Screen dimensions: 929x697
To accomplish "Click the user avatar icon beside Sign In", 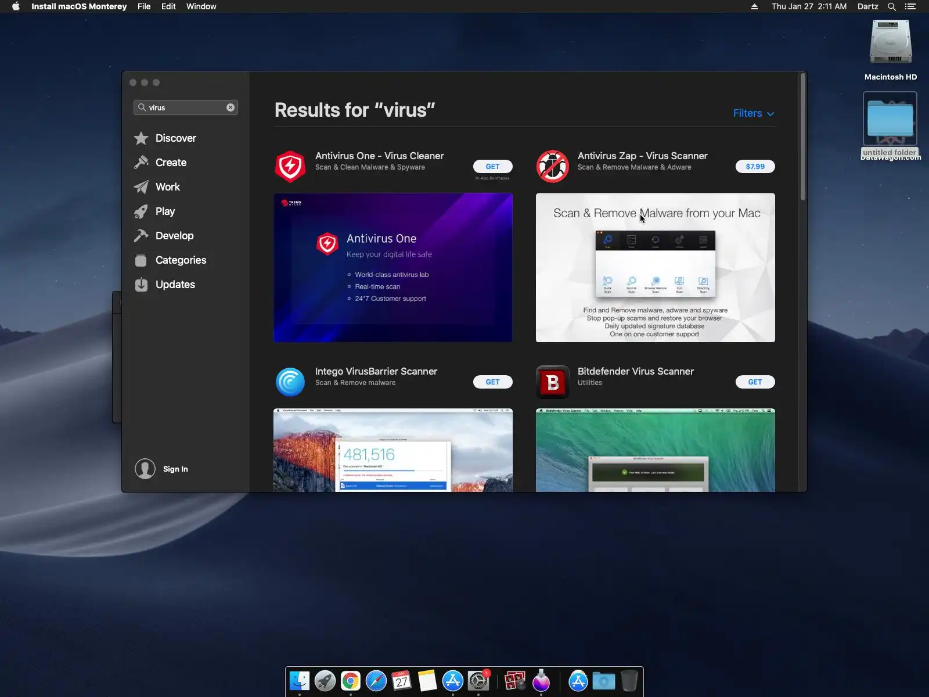I will pos(145,469).
